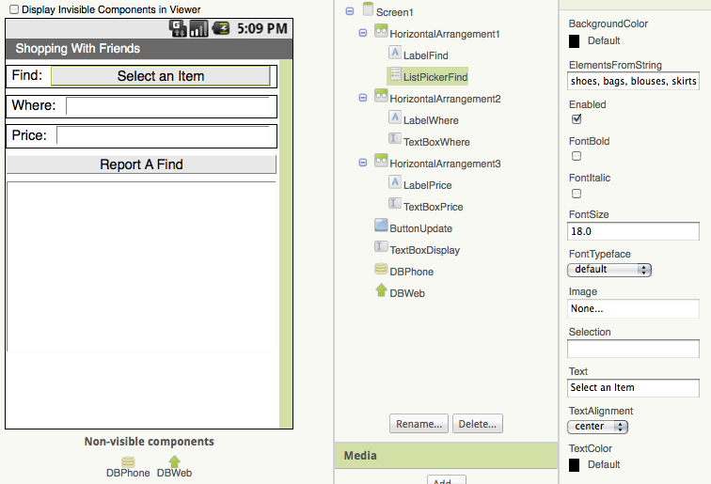Toggle the FontBold checkbox
Image resolution: width=711 pixels, height=484 pixels.
point(577,156)
